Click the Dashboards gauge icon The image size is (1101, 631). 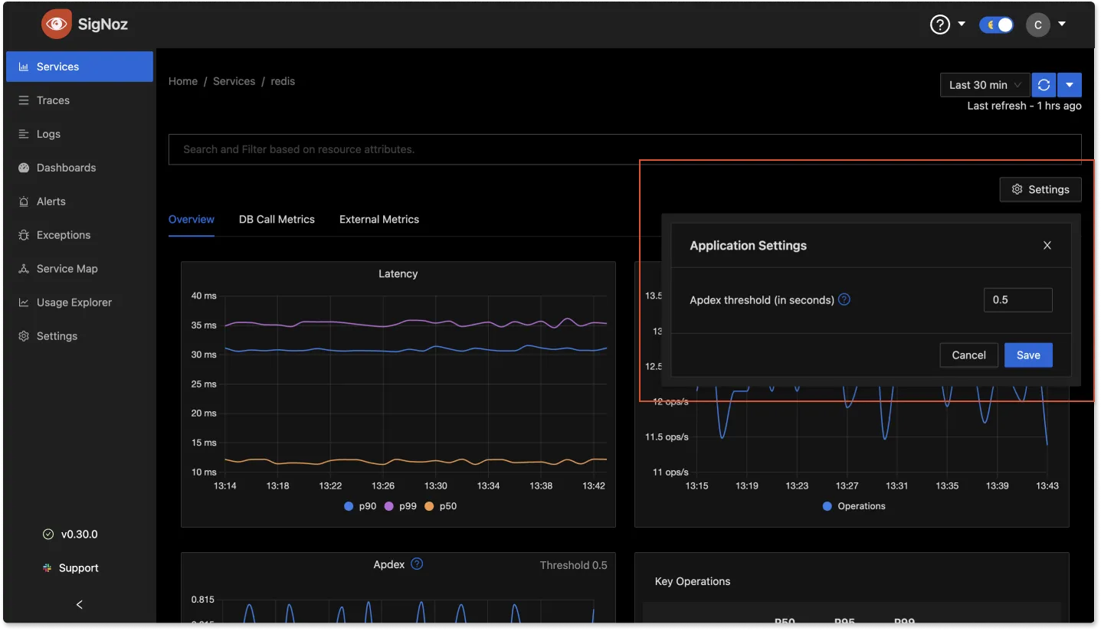tap(24, 168)
